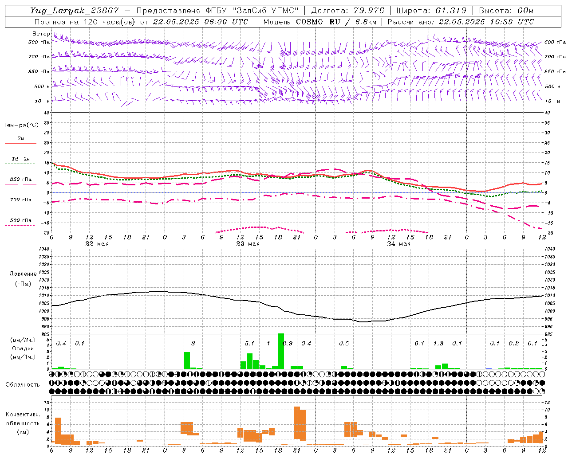Click the 0.5 precipitation amount value
Screen dimensions: 568x454
[344, 343]
